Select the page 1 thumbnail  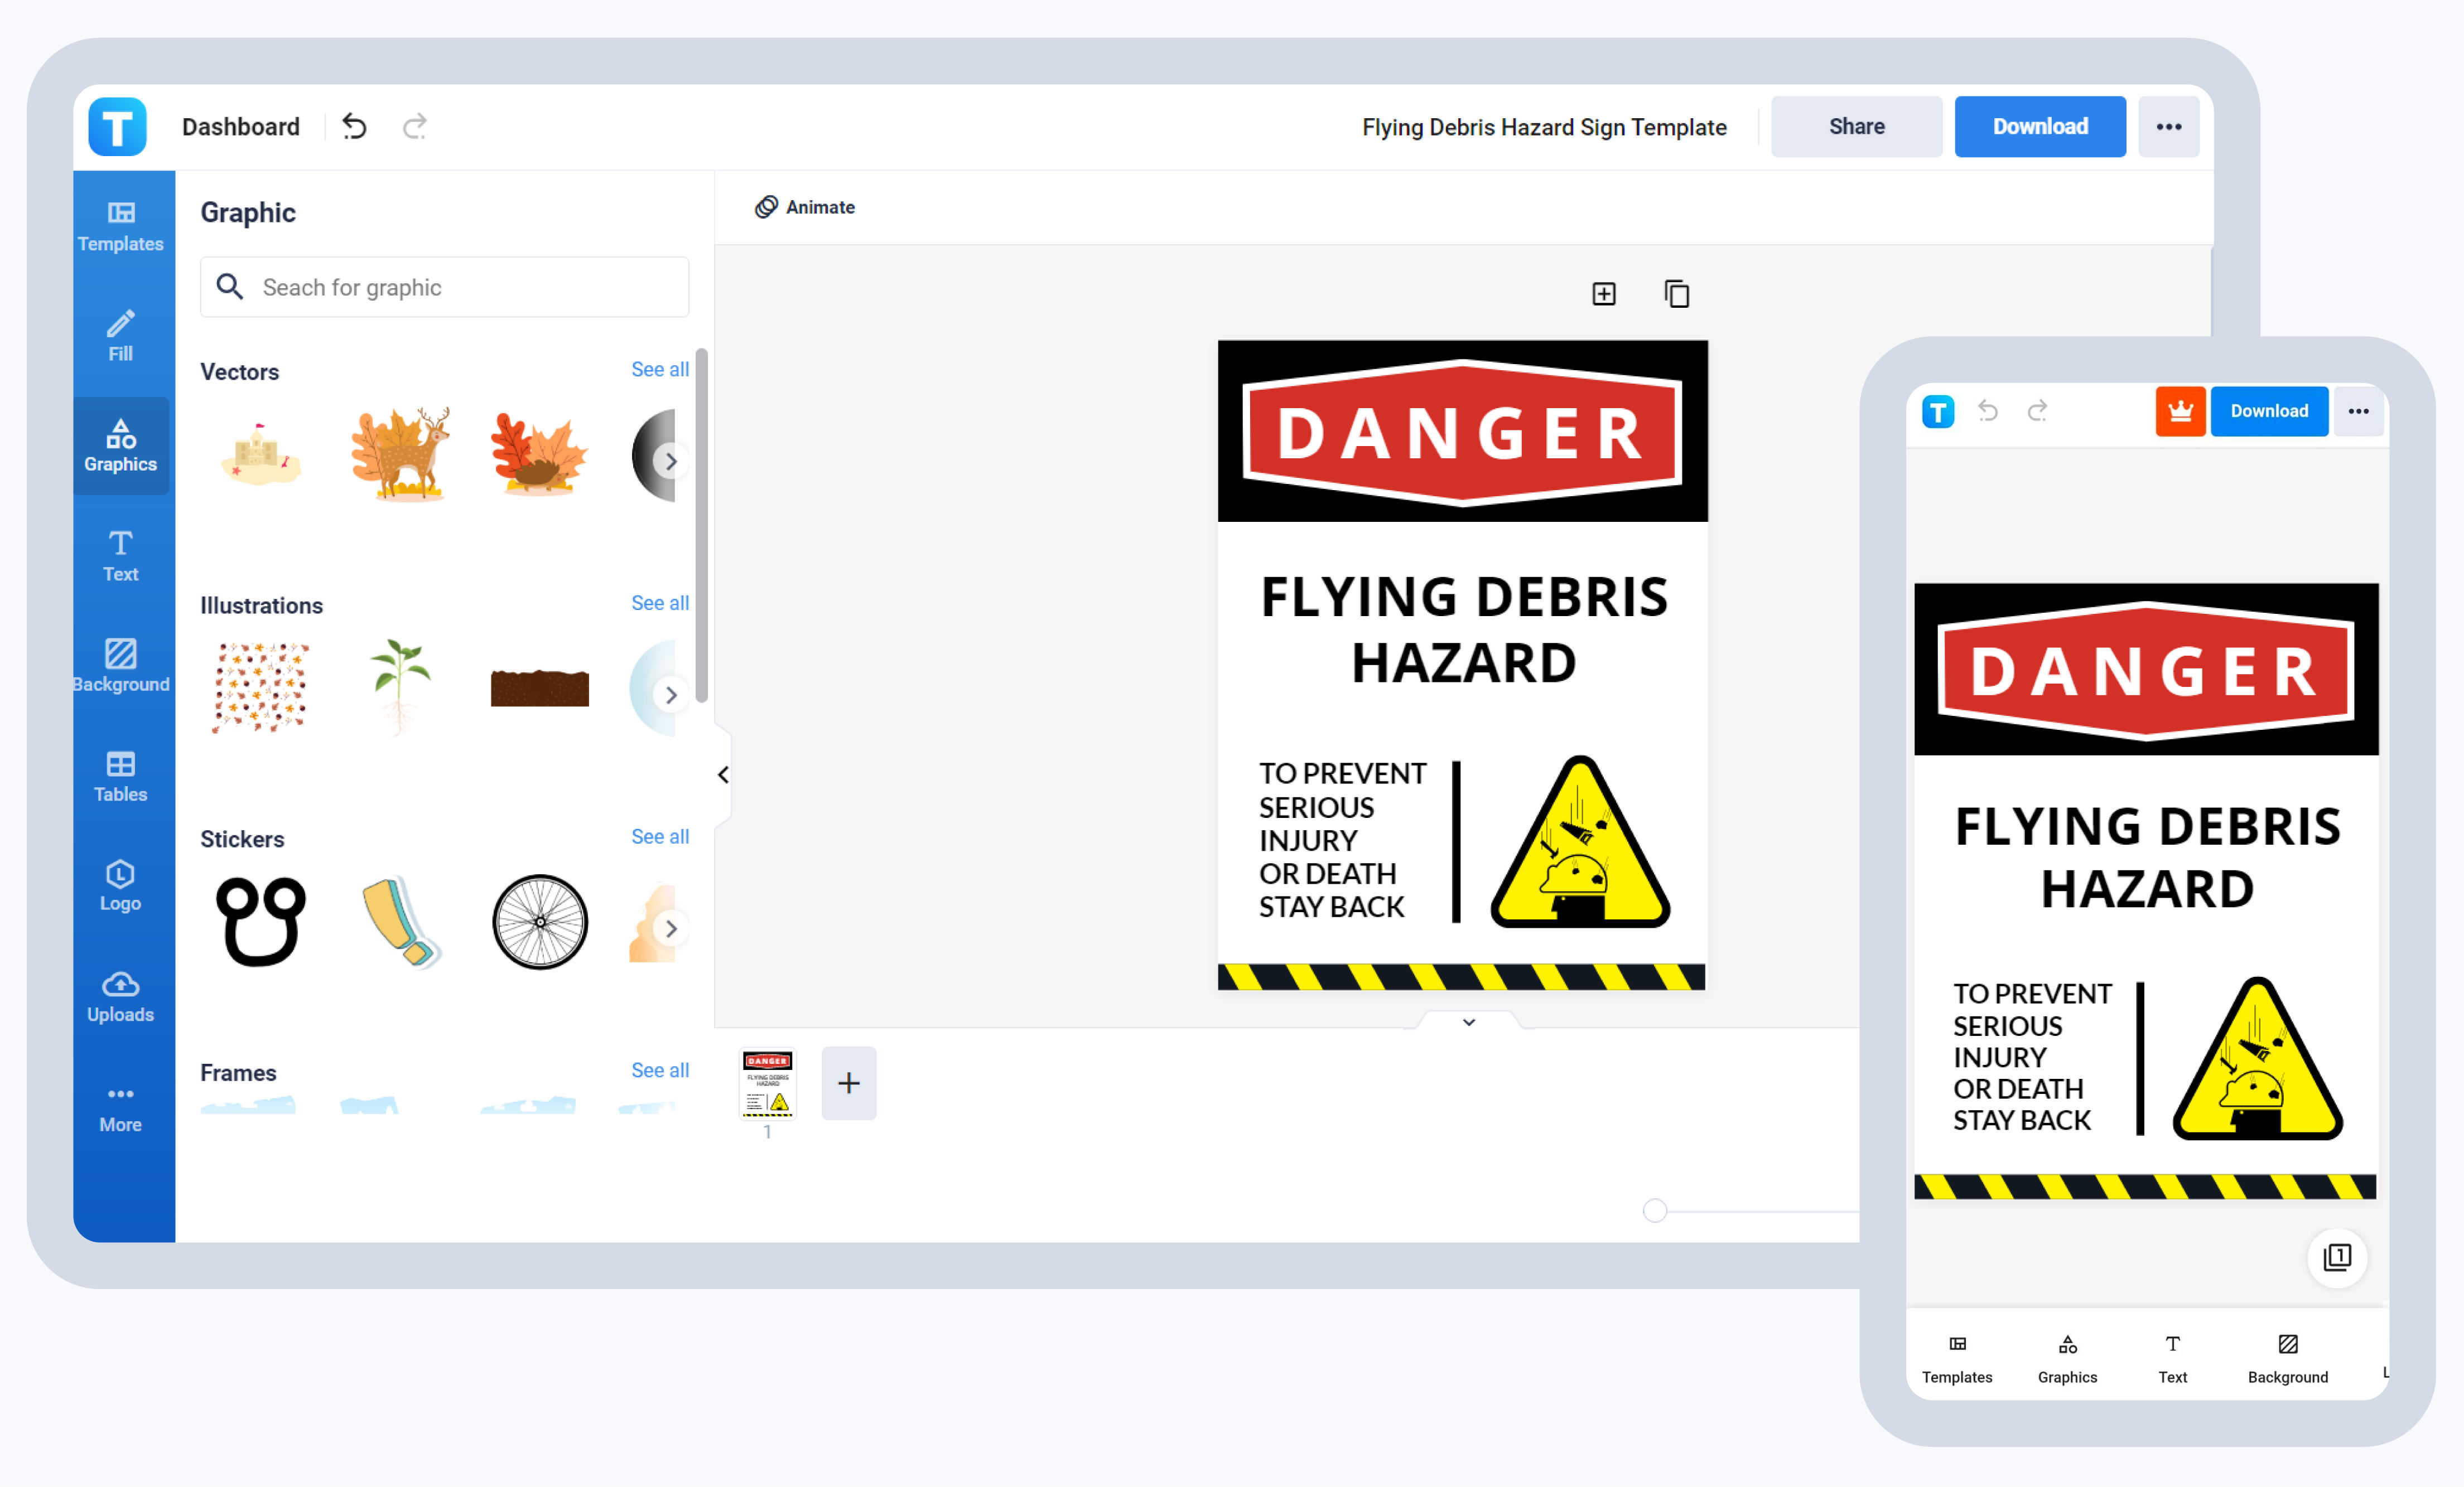767,1083
